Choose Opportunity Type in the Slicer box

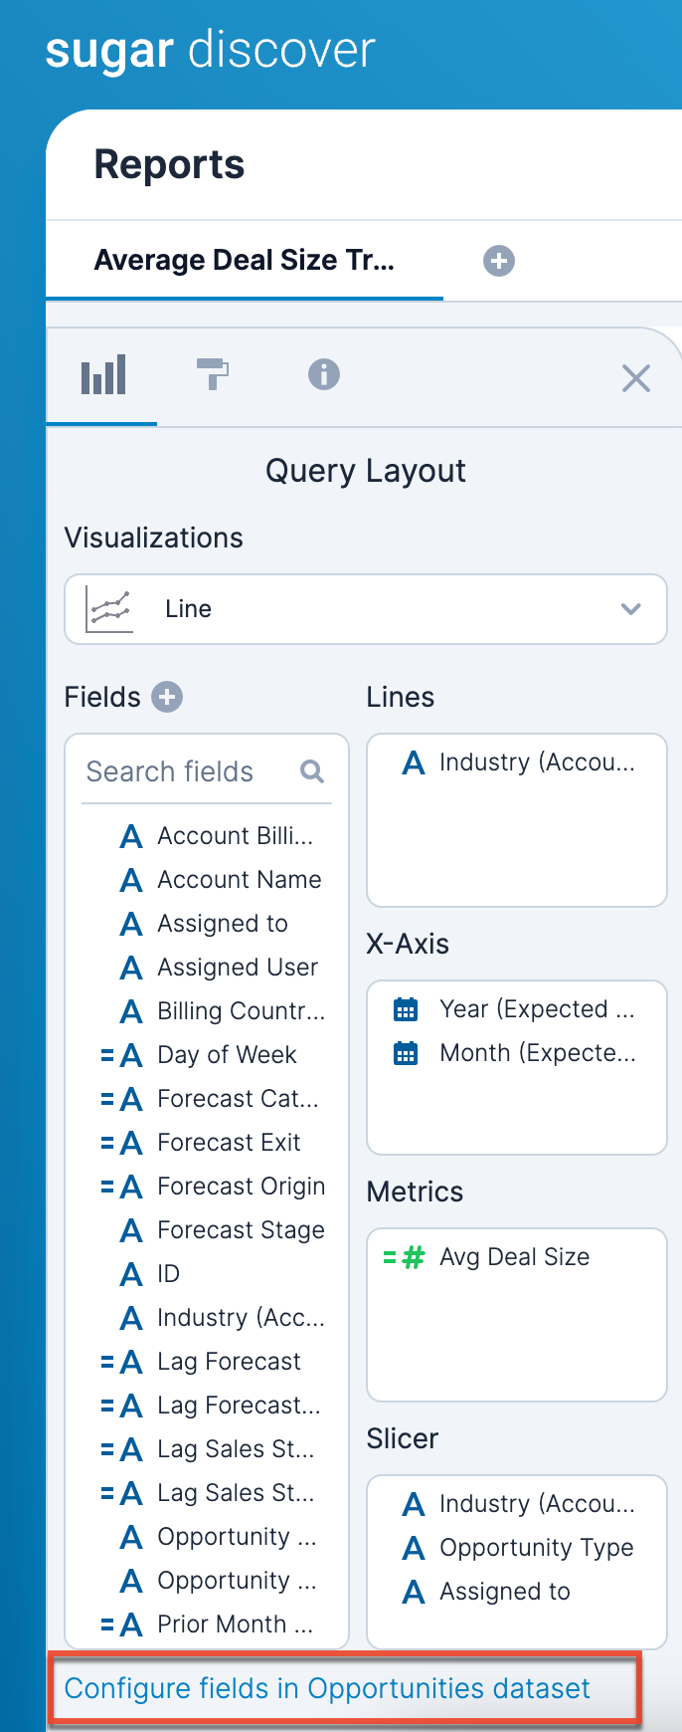pos(536,1548)
